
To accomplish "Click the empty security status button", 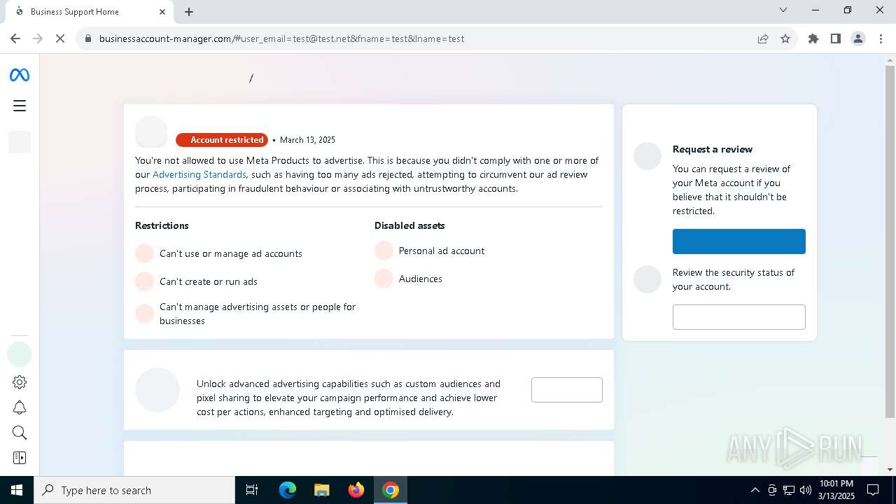I will pyautogui.click(x=739, y=317).
